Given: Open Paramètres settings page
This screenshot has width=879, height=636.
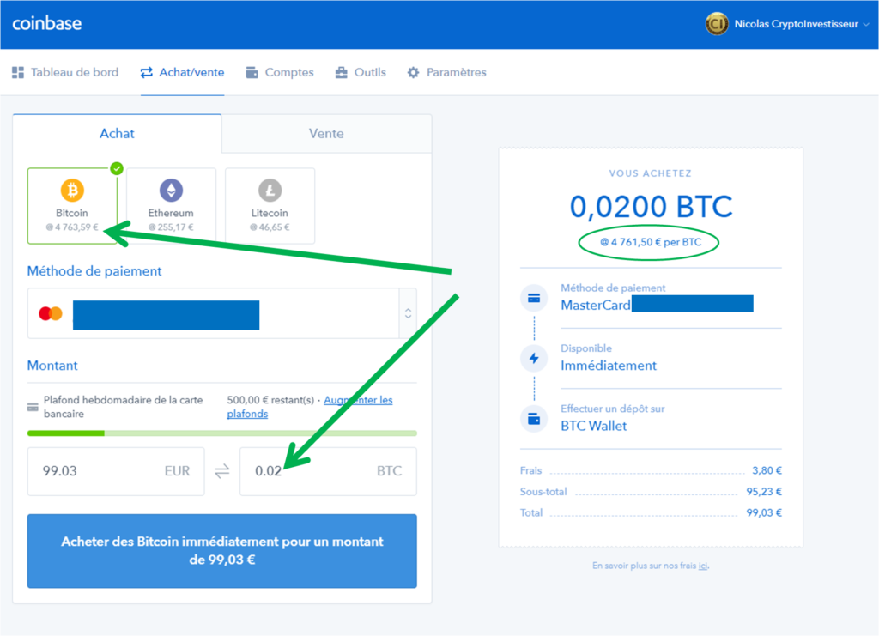Looking at the screenshot, I should pos(446,72).
